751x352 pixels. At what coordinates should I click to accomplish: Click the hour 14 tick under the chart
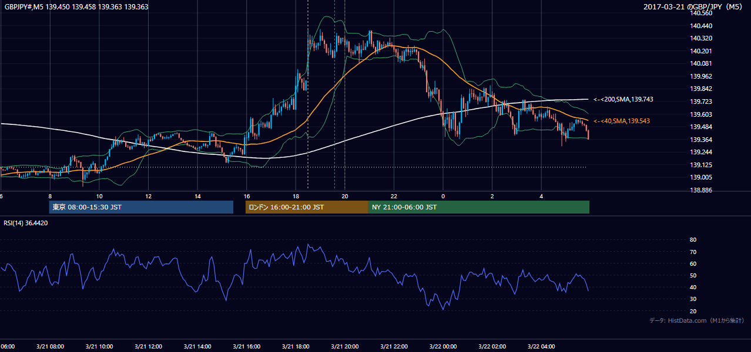coord(197,196)
